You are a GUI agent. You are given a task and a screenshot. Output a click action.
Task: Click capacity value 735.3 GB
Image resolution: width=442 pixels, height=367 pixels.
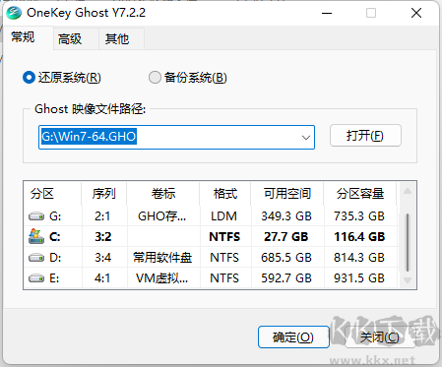(359, 216)
